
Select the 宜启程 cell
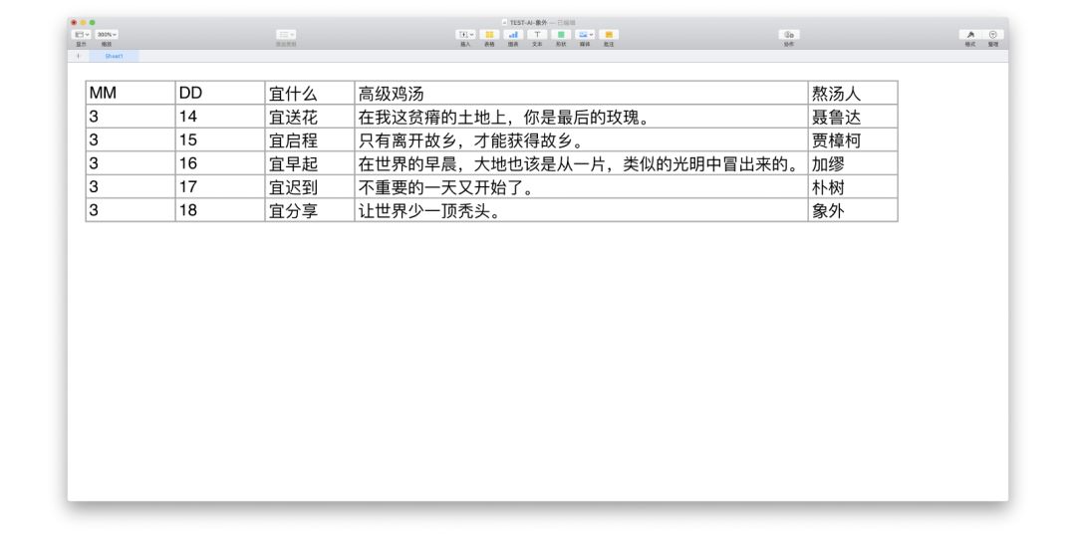pyautogui.click(x=310, y=140)
